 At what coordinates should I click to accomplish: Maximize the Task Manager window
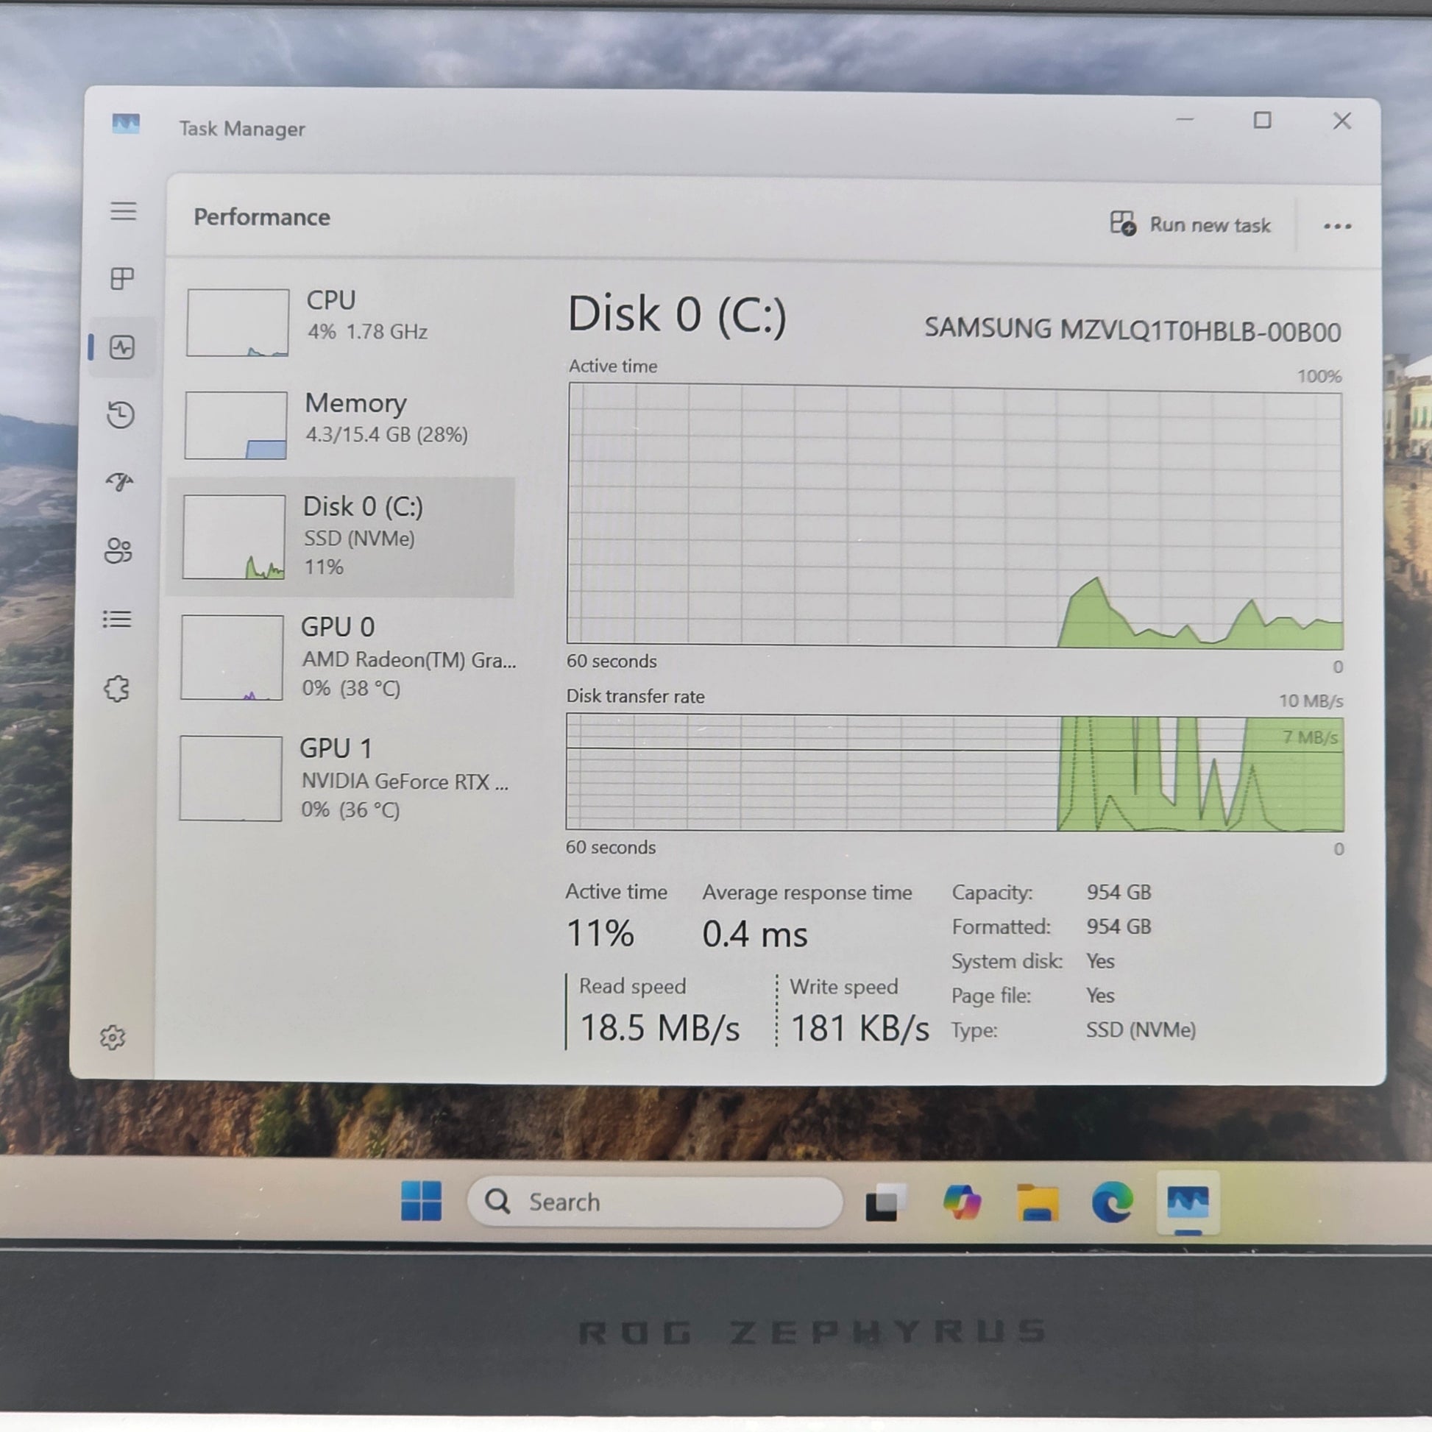tap(1262, 120)
